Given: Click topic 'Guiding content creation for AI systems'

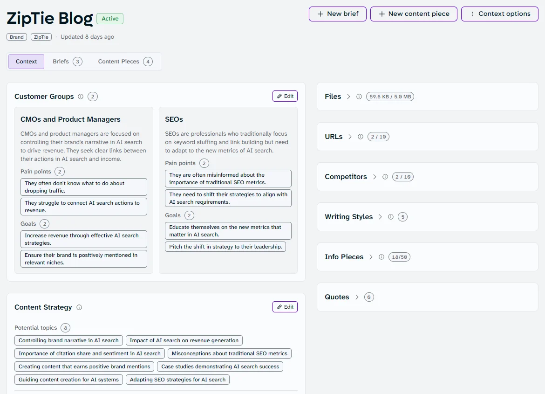Looking at the screenshot, I should 68,380.
